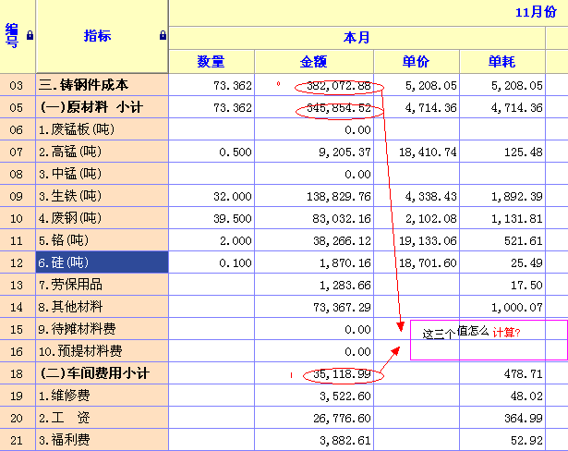Select the 单耗 column header
Viewport: 568px width, 451px height.
(x=502, y=61)
